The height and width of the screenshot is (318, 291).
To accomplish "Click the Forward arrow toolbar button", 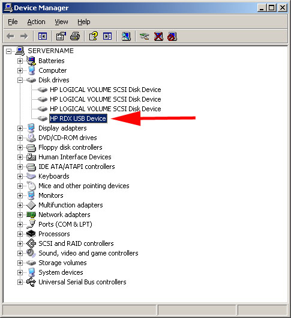I will click(24, 37).
